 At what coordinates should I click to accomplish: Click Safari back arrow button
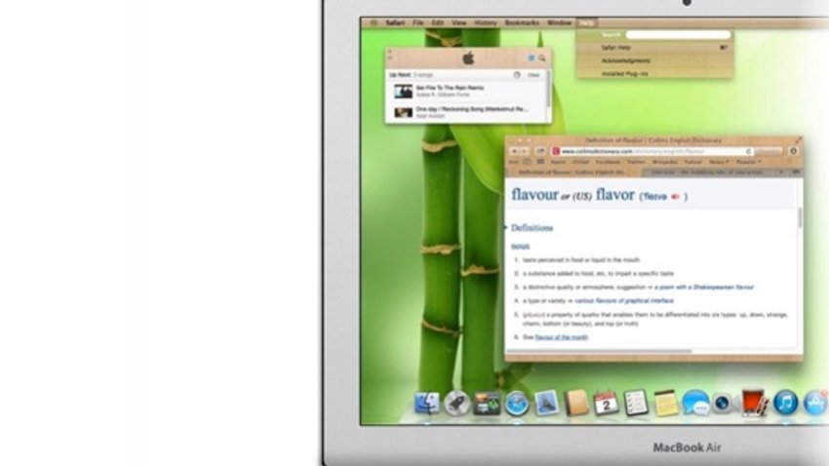coord(514,151)
